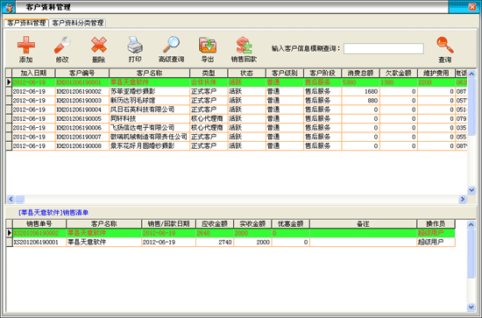Viewport: 482px width, 318px height.
Task: Click the application icon in title bar
Action: point(9,7)
